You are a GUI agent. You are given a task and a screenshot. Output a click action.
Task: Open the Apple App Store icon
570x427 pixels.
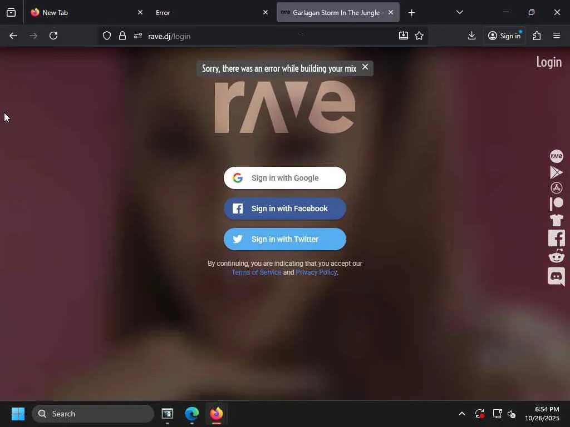coord(556,188)
